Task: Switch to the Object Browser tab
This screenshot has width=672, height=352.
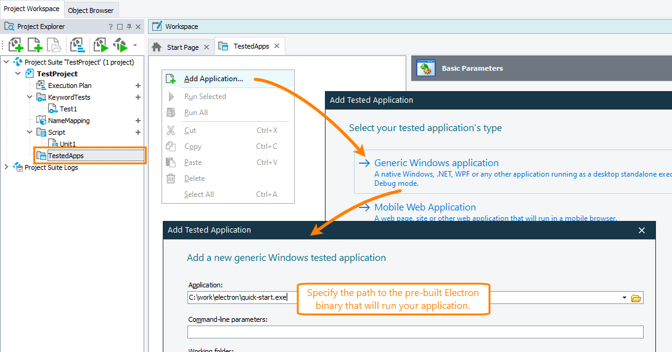Action: point(91,10)
